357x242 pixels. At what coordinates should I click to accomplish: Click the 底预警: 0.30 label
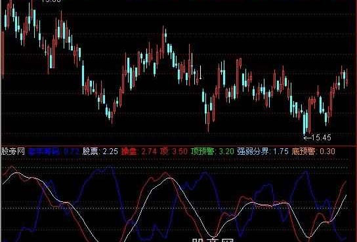(x=314, y=151)
